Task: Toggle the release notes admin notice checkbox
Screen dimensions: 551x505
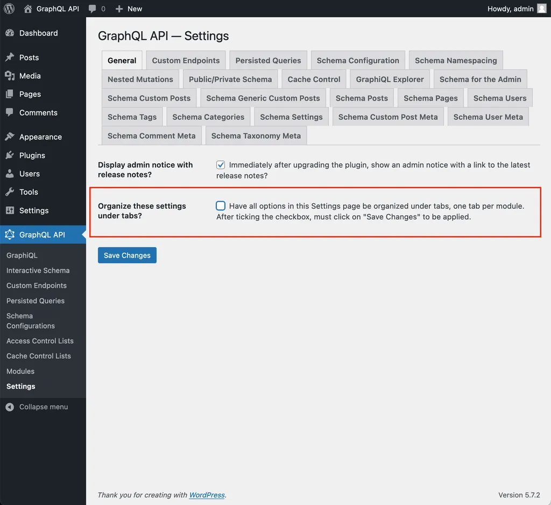Action: click(220, 165)
